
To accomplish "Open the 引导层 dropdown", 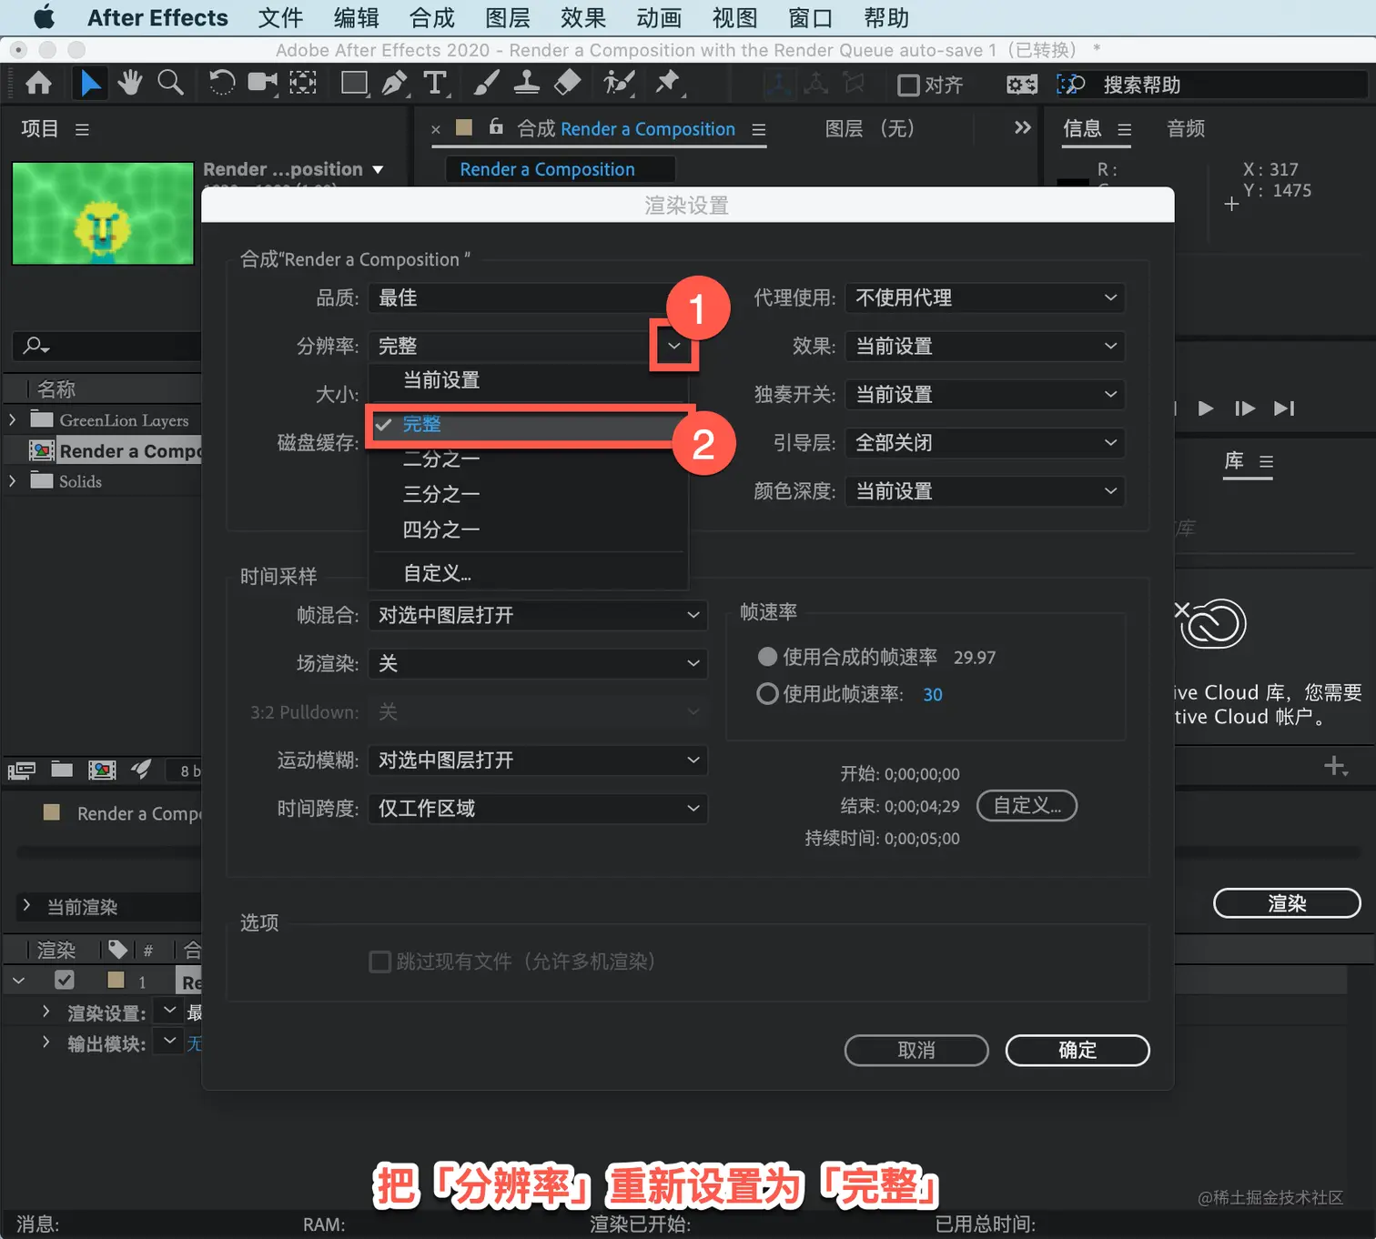I will pyautogui.click(x=985, y=442).
